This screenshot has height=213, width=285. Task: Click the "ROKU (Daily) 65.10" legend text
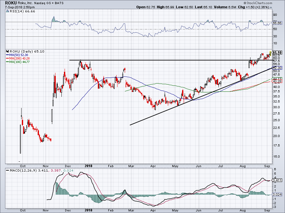coord(27,51)
